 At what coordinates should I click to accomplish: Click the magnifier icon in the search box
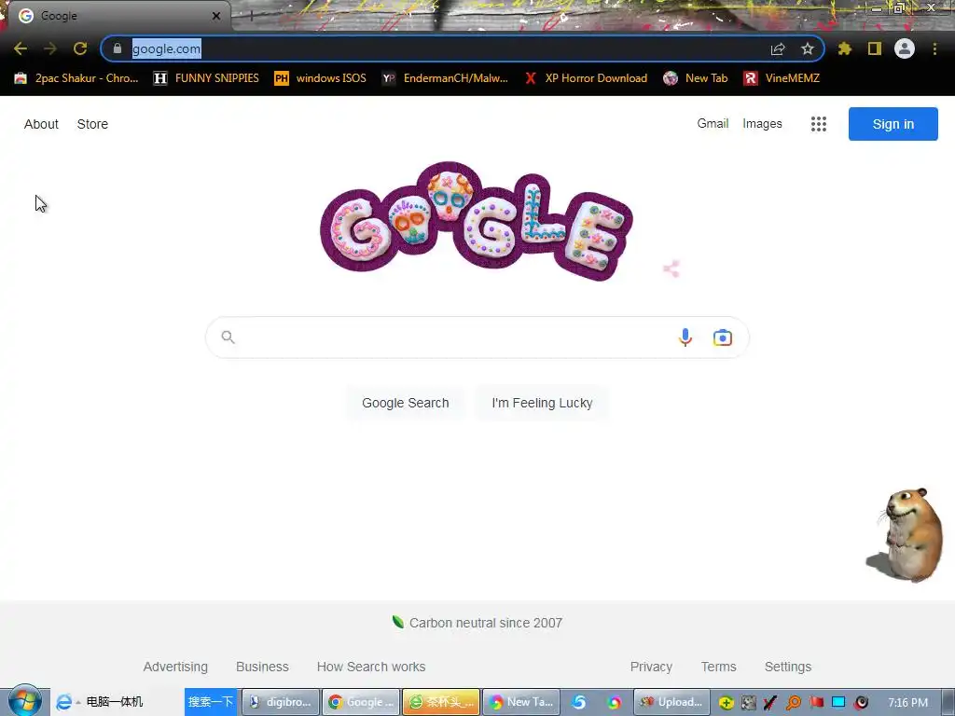228,337
